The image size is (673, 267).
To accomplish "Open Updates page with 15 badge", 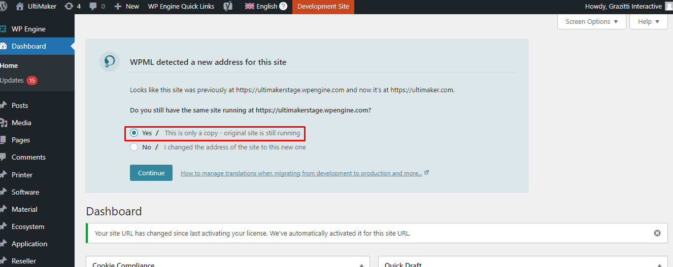I will pos(19,80).
